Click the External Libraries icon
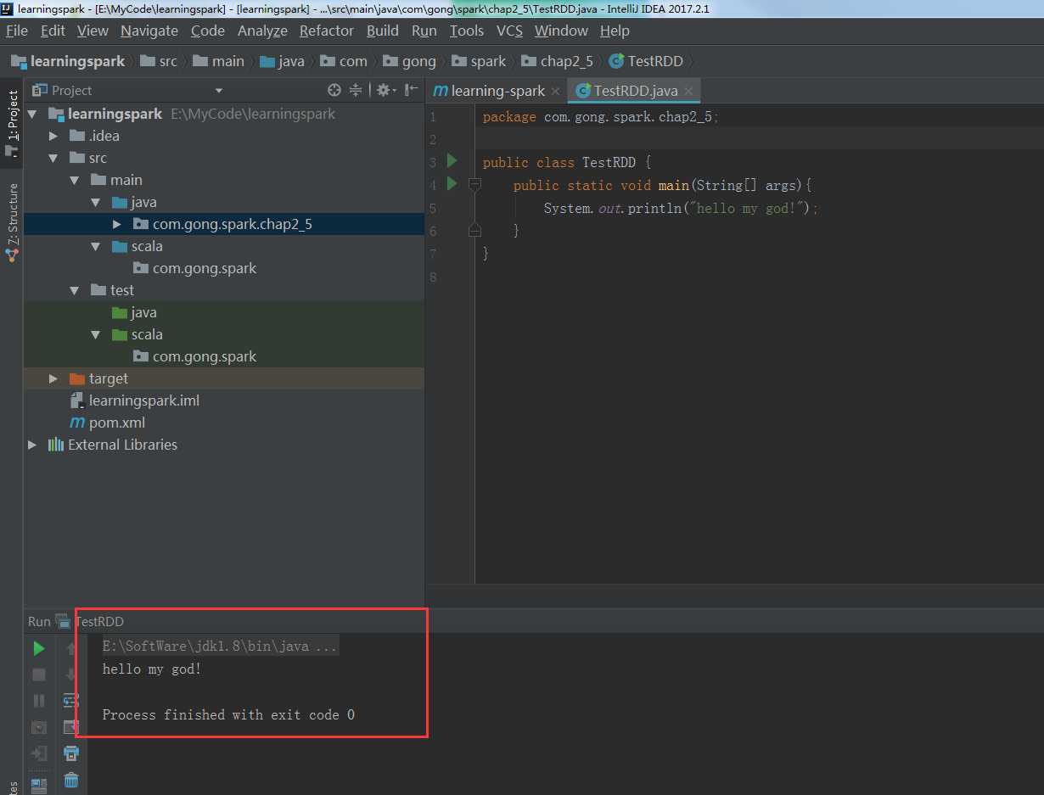 click(x=56, y=445)
